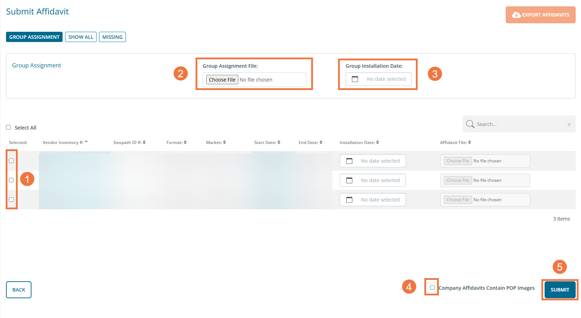The height and width of the screenshot is (318, 581).
Task: Open calendar icon in second row Installation Date
Action: point(349,180)
